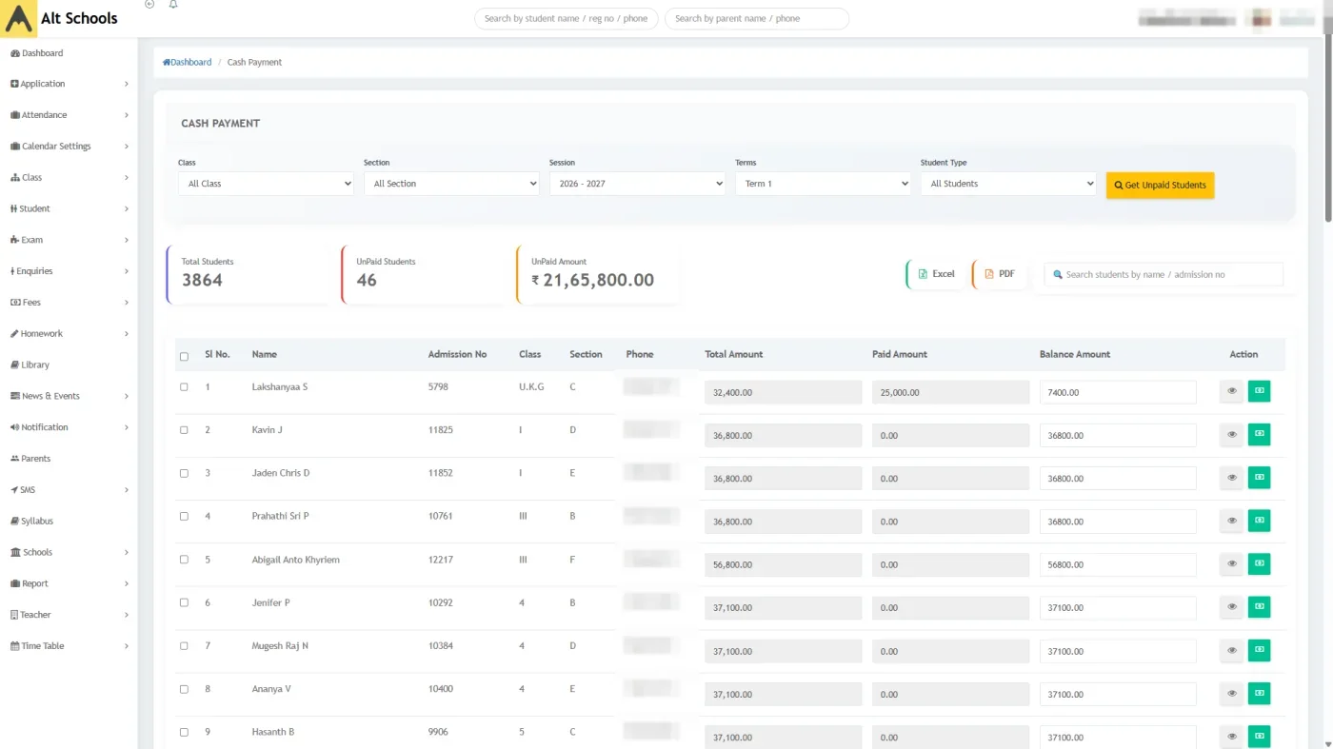
Task: View Mugesh Raj N details with eye icon
Action: [x=1231, y=651]
